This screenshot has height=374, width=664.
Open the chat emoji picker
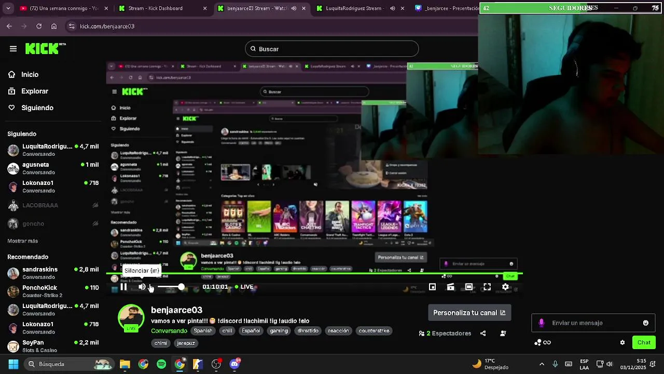click(x=646, y=323)
